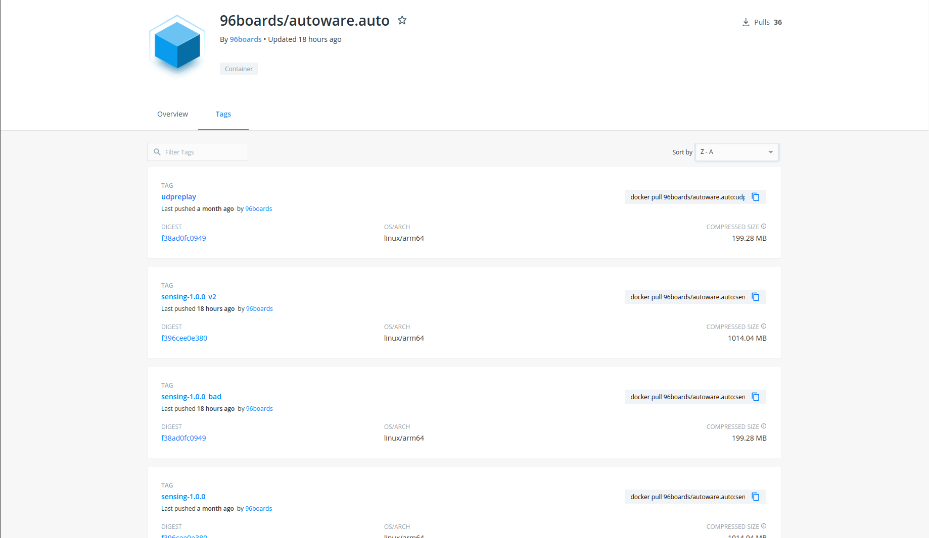The height and width of the screenshot is (538, 929).
Task: Select the Tags tab
Action: coord(223,114)
